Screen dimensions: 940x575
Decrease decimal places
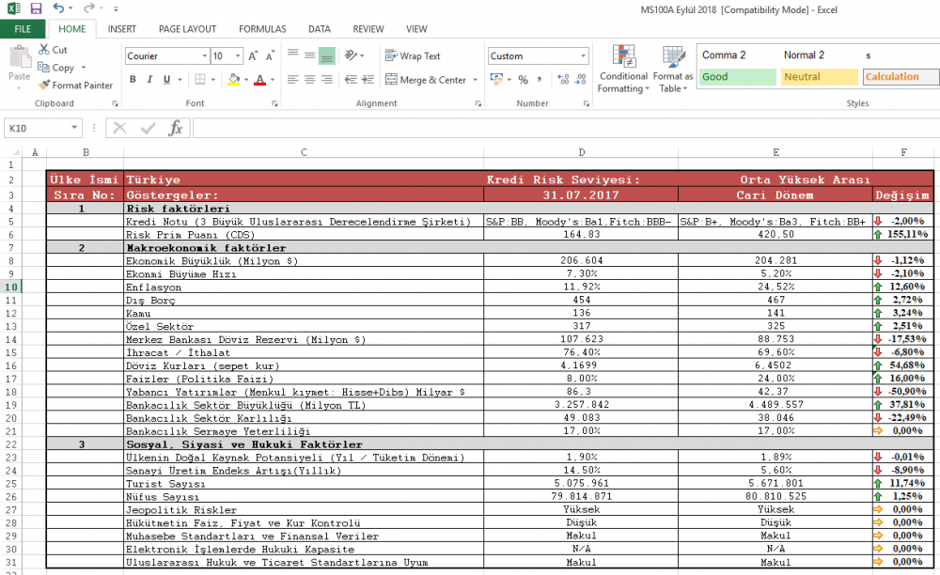580,80
